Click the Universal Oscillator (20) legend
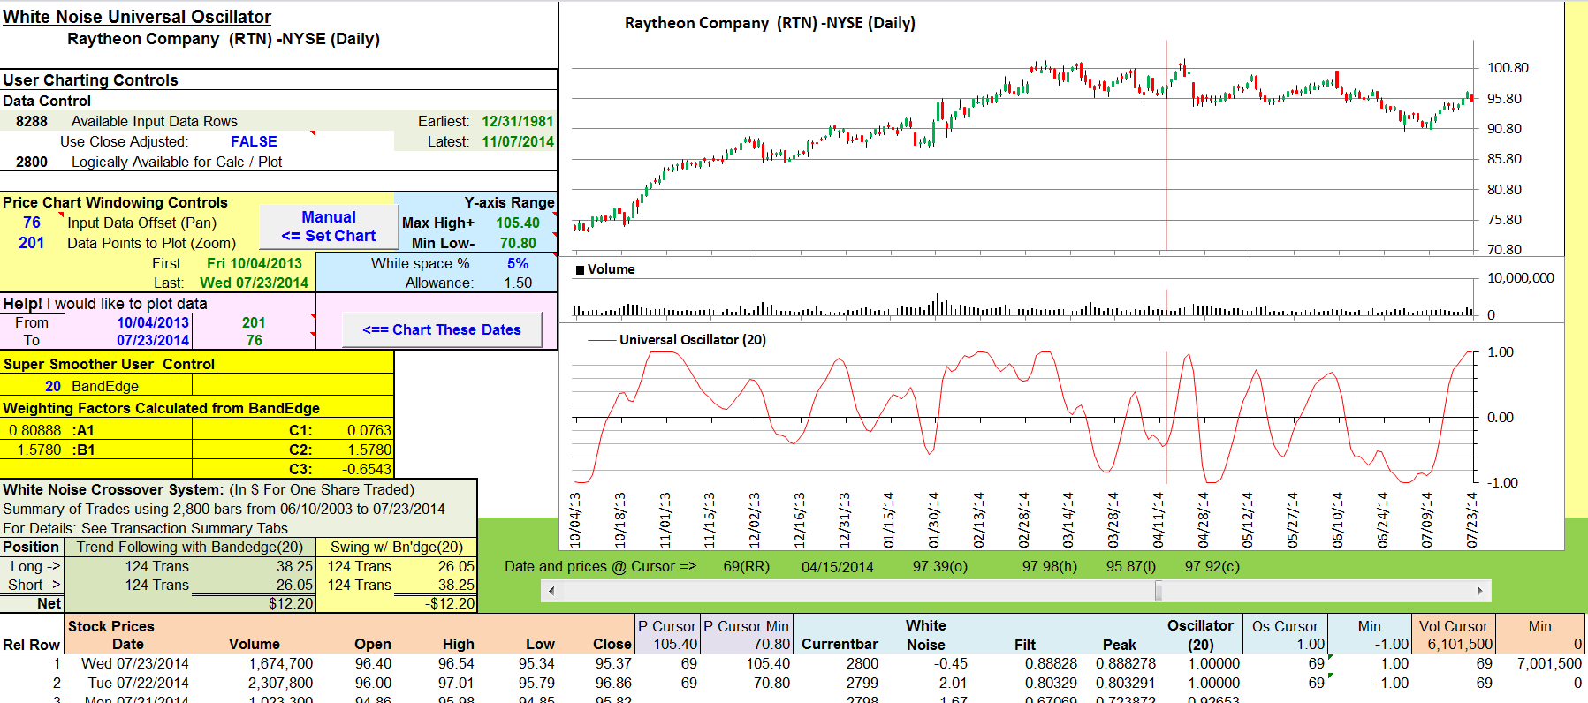Image resolution: width=1588 pixels, height=703 pixels. [677, 340]
